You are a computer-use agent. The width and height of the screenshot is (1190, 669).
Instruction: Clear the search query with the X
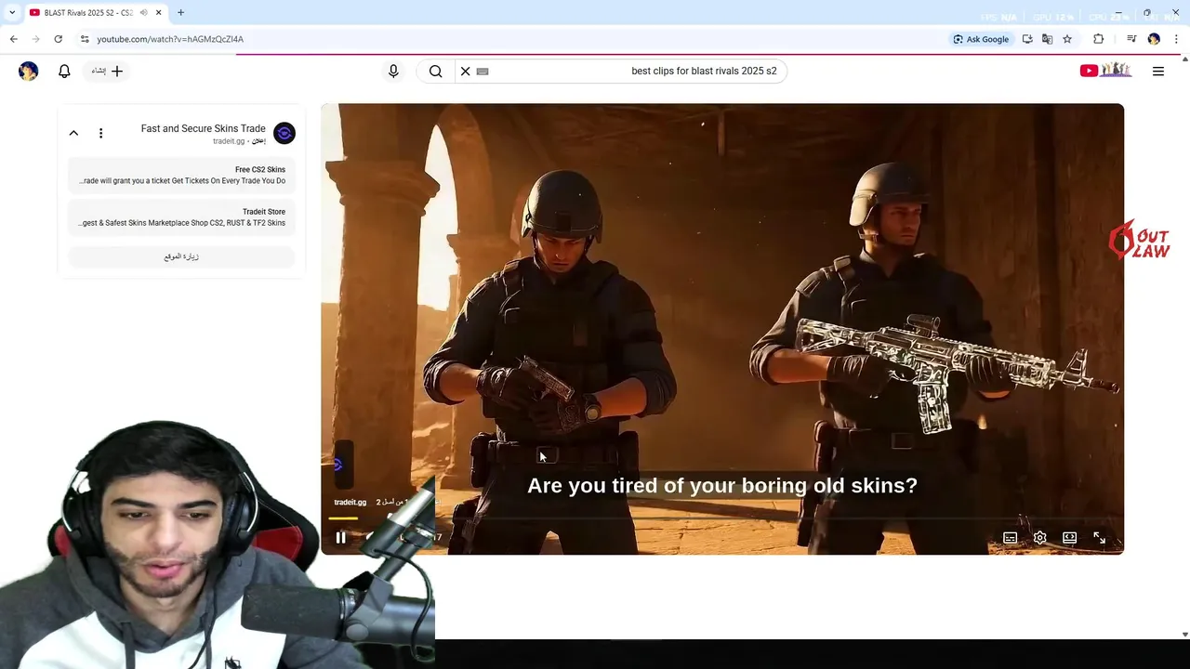(465, 71)
